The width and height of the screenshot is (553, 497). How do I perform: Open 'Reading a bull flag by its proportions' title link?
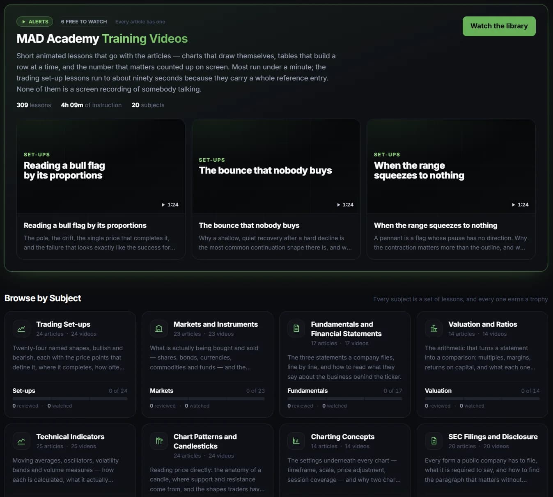pos(85,225)
